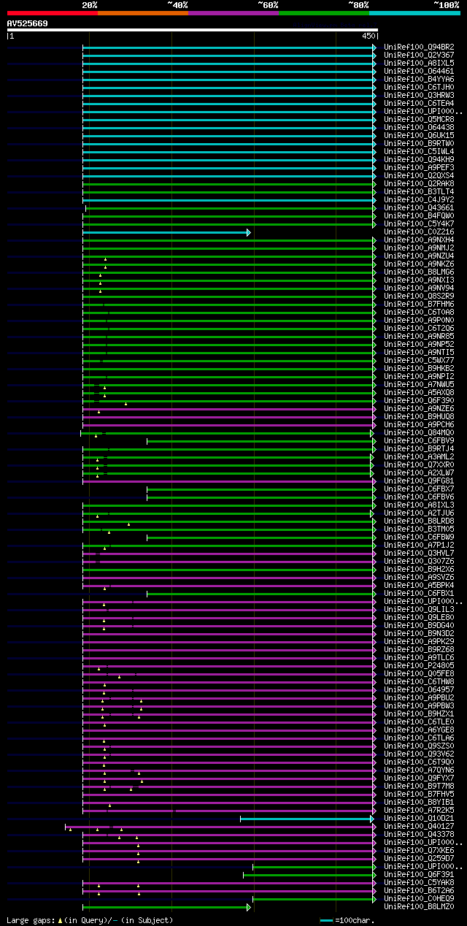Image resolution: width=467 pixels, height=926 pixels.
Task: Open the UniRef100_B4FQW0 hit link
Action: point(419,215)
